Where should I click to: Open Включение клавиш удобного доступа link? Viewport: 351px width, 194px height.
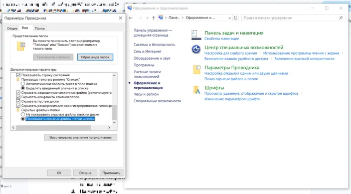(236, 59)
